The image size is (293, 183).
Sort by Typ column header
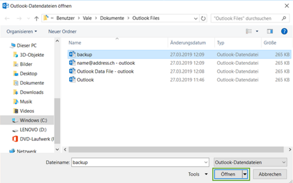click(x=220, y=43)
